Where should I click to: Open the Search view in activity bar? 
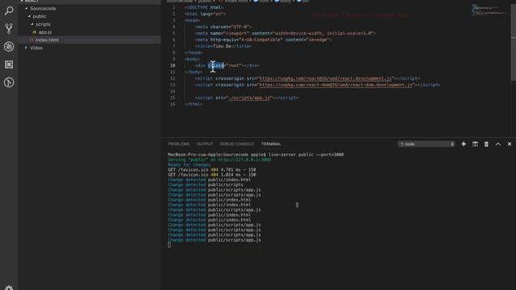(9, 10)
